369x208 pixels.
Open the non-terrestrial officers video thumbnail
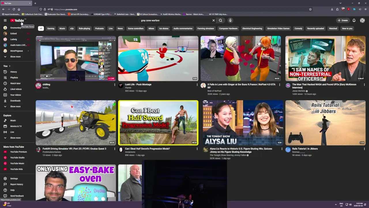[x=325, y=58]
